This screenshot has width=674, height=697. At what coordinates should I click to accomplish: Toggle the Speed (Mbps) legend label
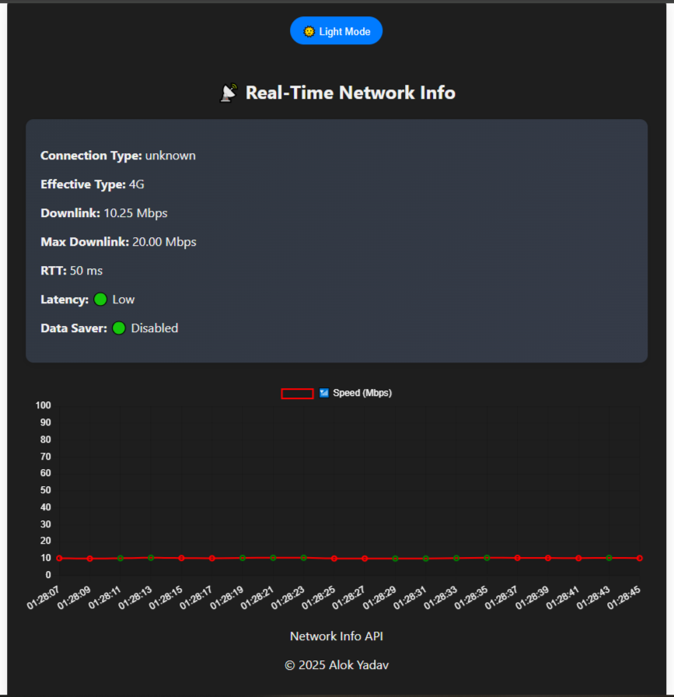(x=362, y=394)
